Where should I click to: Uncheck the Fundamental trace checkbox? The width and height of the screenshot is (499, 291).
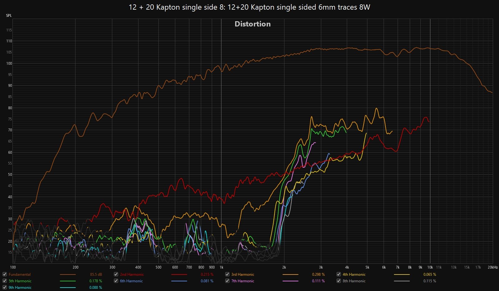(x=5, y=274)
